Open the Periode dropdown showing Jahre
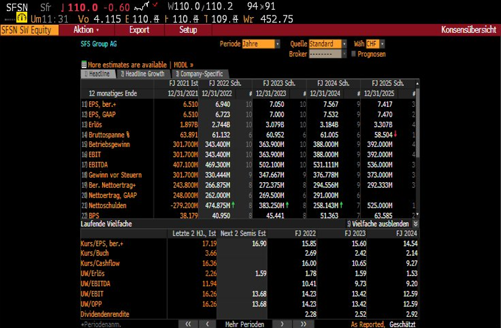501x328 pixels. (260, 44)
